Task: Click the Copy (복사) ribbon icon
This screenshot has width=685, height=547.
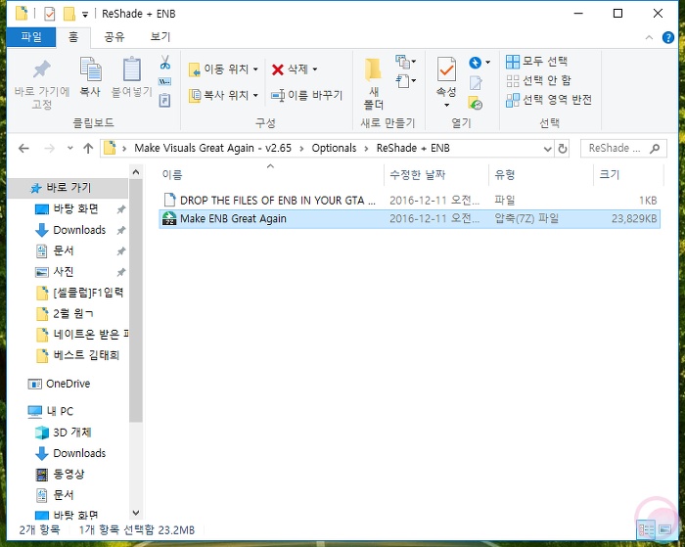Action: pyautogui.click(x=90, y=69)
